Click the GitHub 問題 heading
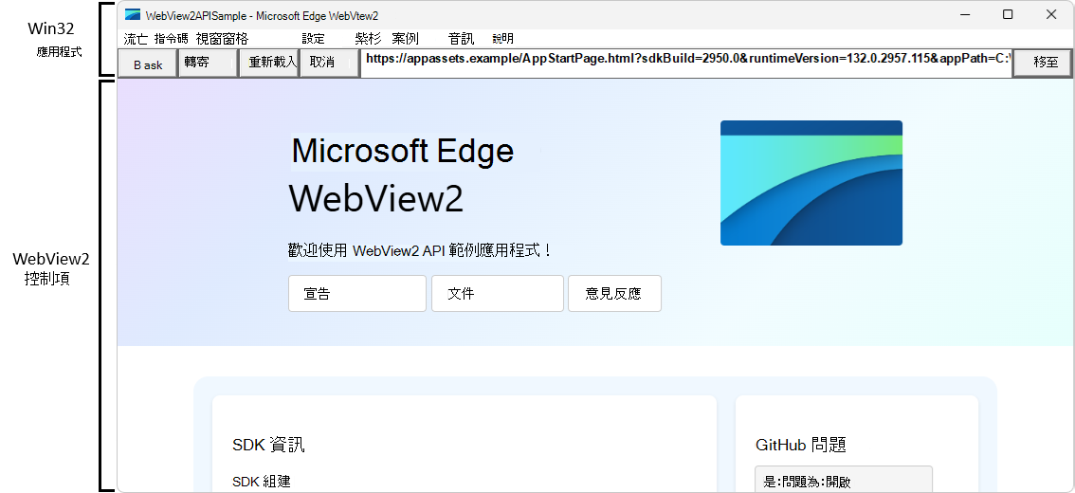 click(x=801, y=445)
